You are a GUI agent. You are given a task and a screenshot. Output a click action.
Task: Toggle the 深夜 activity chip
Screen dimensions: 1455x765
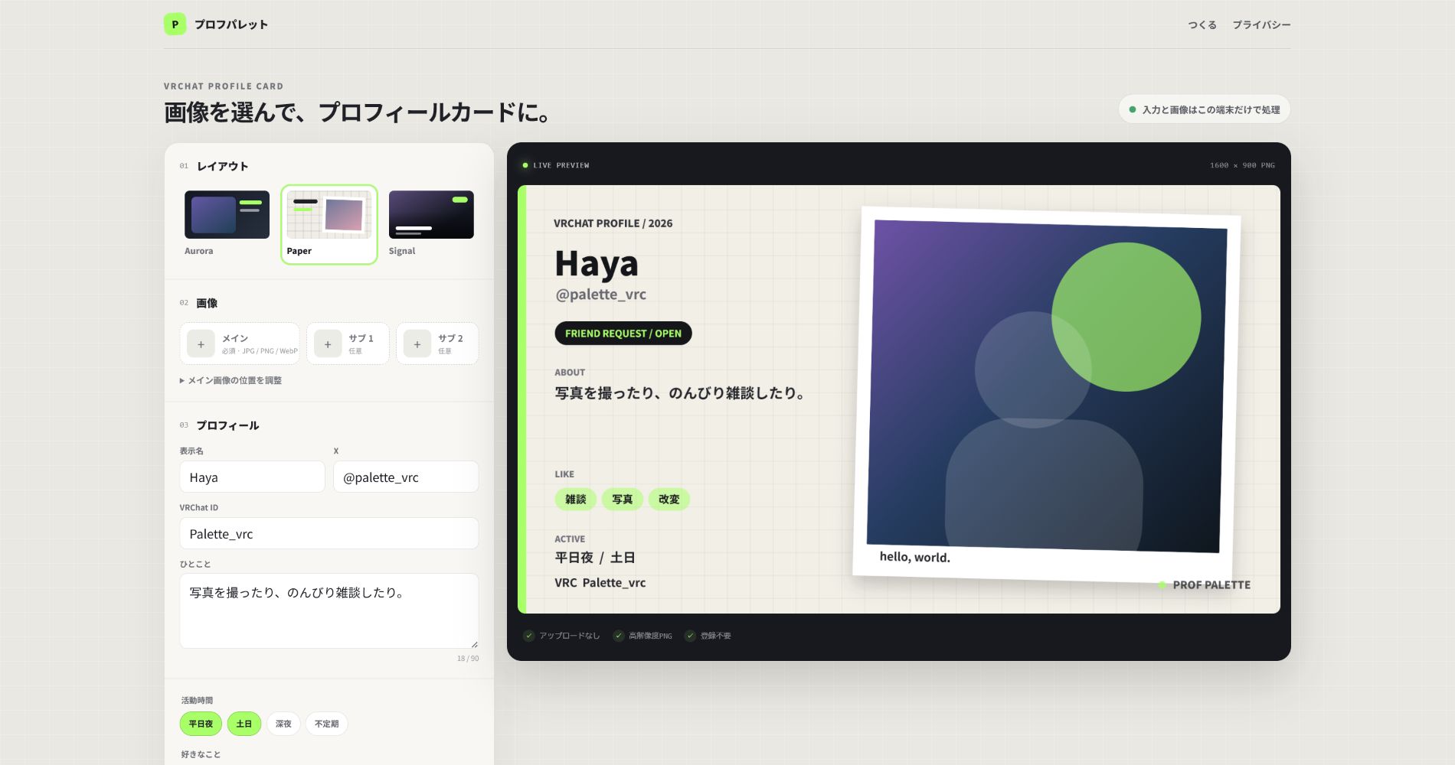[283, 724]
